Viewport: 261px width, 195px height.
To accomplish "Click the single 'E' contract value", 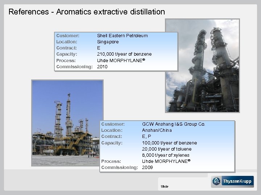I will [99, 48].
